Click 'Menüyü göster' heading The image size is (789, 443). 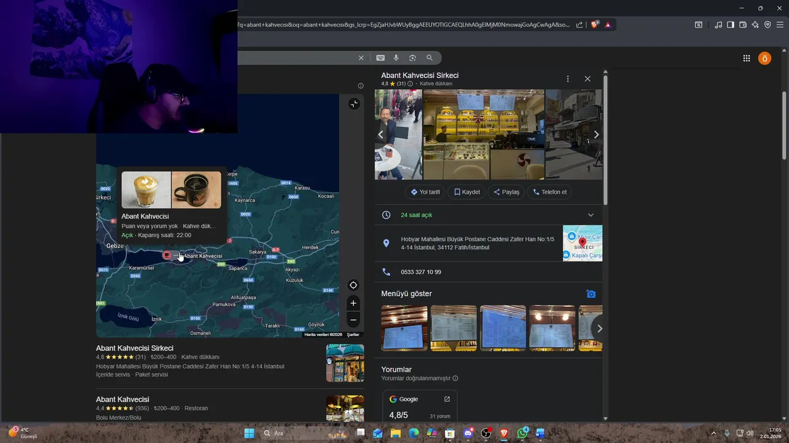pos(406,293)
